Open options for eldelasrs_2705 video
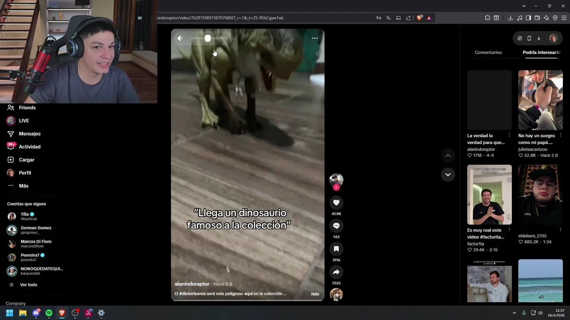The width and height of the screenshot is (570, 320). [x=561, y=230]
